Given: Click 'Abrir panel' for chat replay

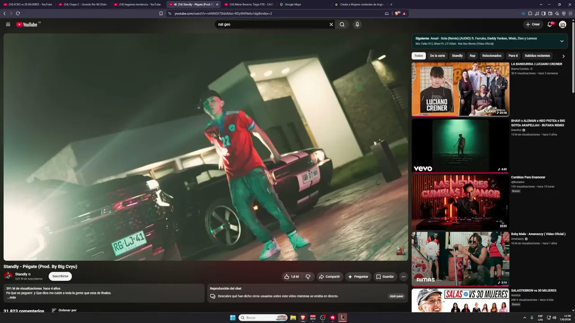Looking at the screenshot, I should coord(396,296).
